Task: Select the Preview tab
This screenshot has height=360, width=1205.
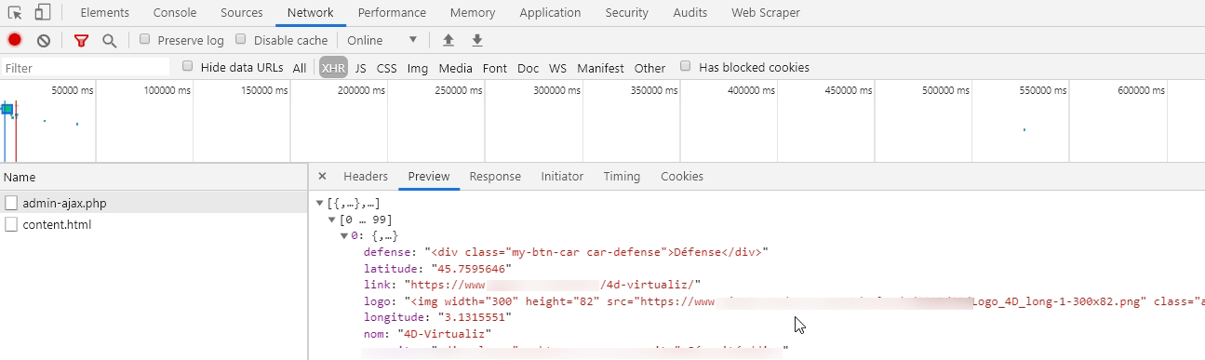Action: [429, 176]
